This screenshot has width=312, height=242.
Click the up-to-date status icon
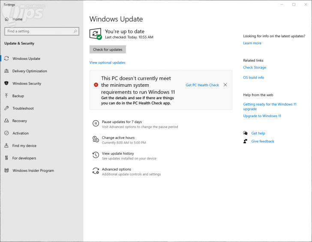coord(96,34)
